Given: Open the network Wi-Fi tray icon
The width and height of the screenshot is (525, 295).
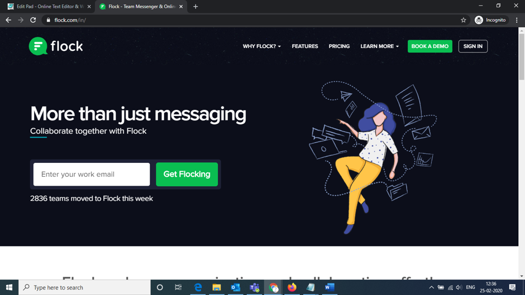Looking at the screenshot, I should [x=450, y=287].
